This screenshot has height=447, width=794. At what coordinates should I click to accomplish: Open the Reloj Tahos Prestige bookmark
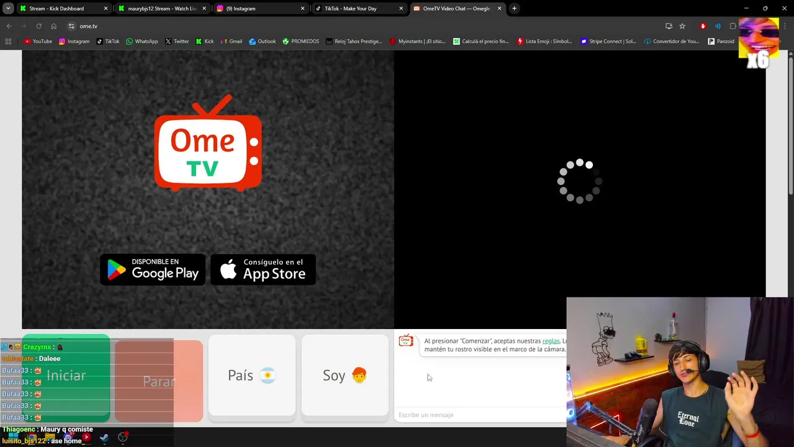pyautogui.click(x=354, y=42)
